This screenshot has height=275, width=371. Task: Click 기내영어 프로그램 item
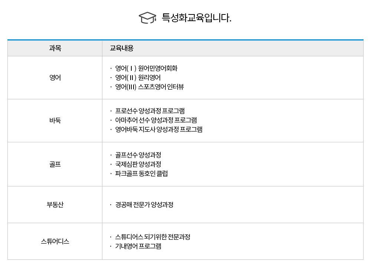point(138,246)
